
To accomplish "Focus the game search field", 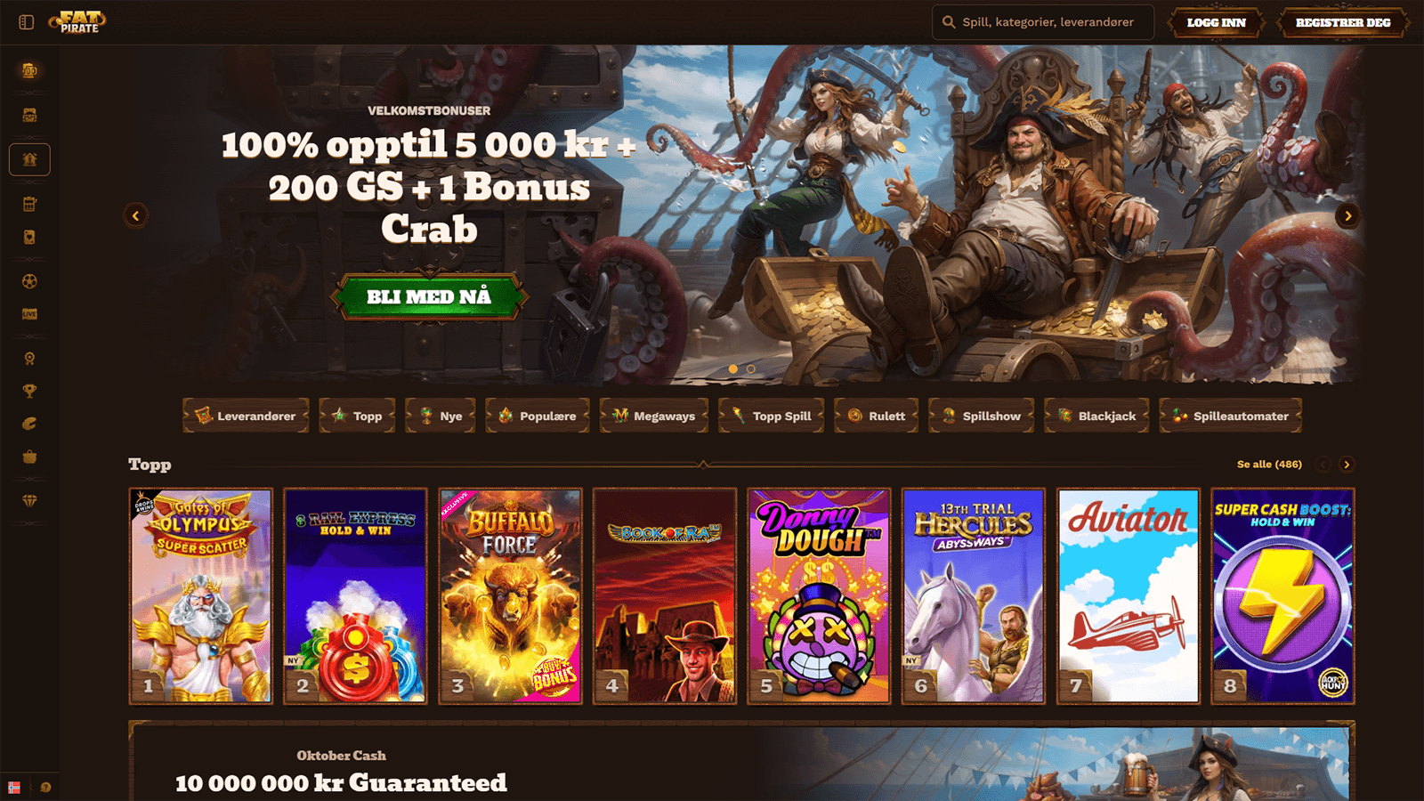I will point(1043,22).
